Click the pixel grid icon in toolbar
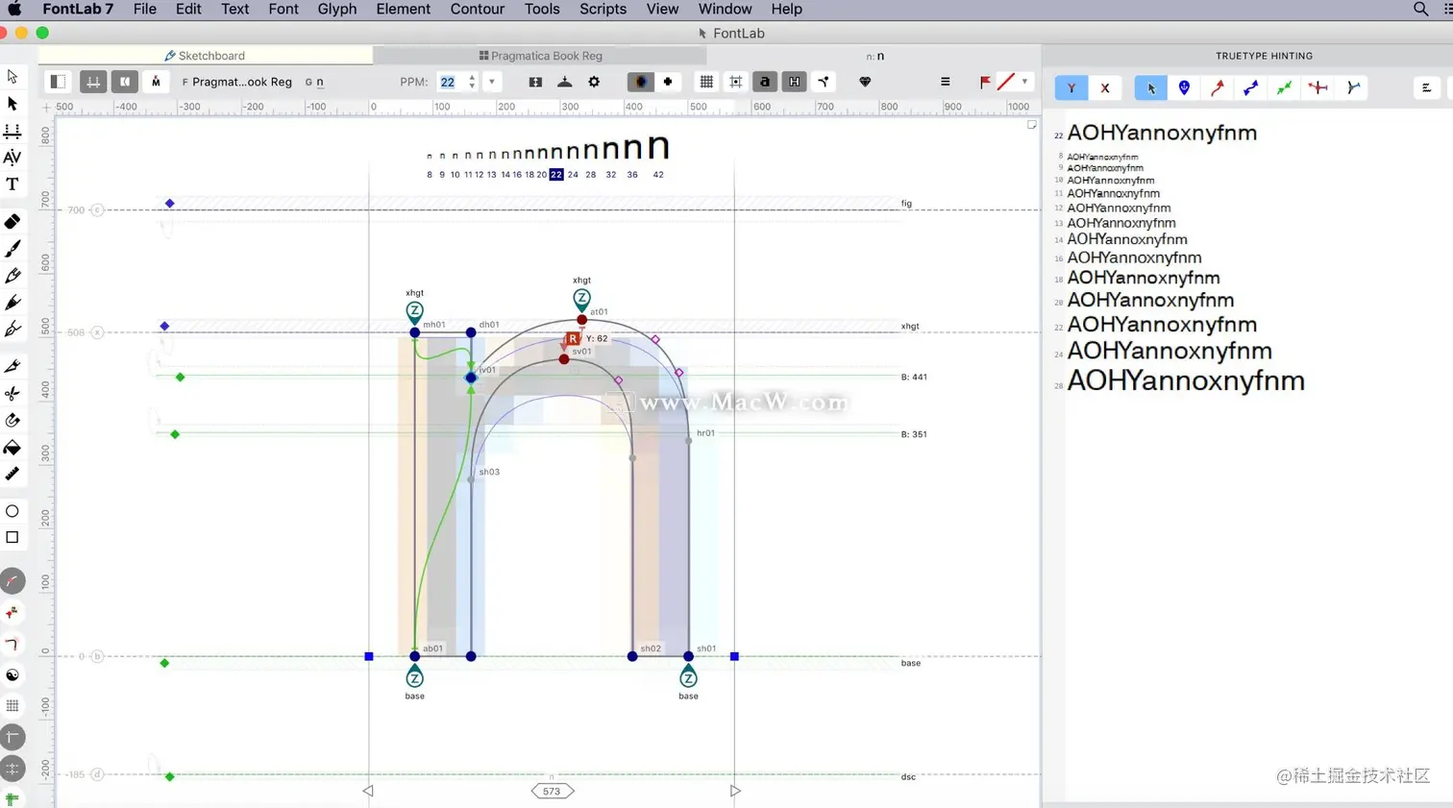The width and height of the screenshot is (1453, 808). (706, 82)
